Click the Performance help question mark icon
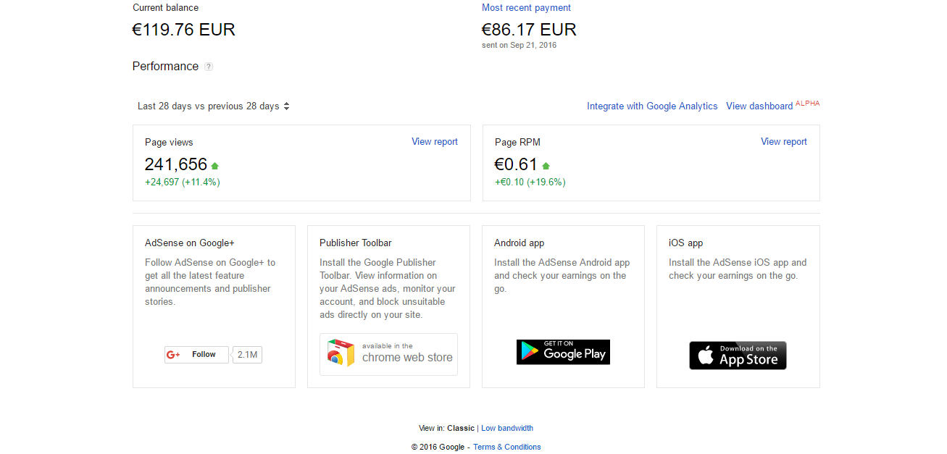Screen dimensions: 947x454 tap(209, 67)
